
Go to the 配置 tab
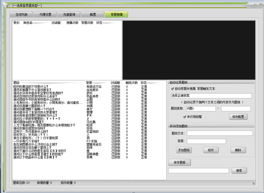click(x=93, y=14)
